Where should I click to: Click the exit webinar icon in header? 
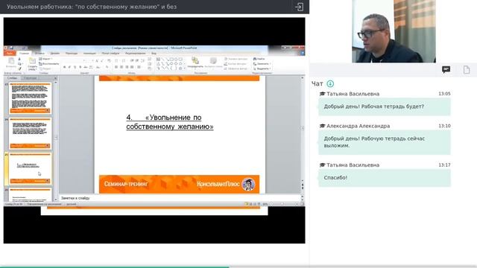pos(299,7)
